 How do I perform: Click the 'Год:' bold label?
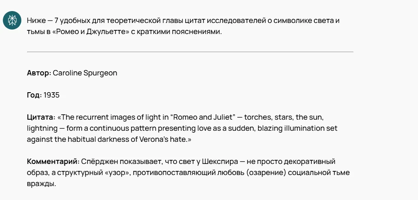(34, 95)
